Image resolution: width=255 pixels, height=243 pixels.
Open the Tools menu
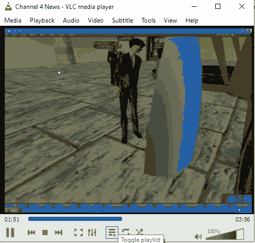148,20
